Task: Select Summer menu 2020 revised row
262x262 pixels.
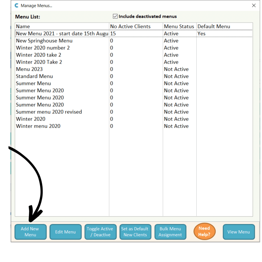Action: pos(134,112)
